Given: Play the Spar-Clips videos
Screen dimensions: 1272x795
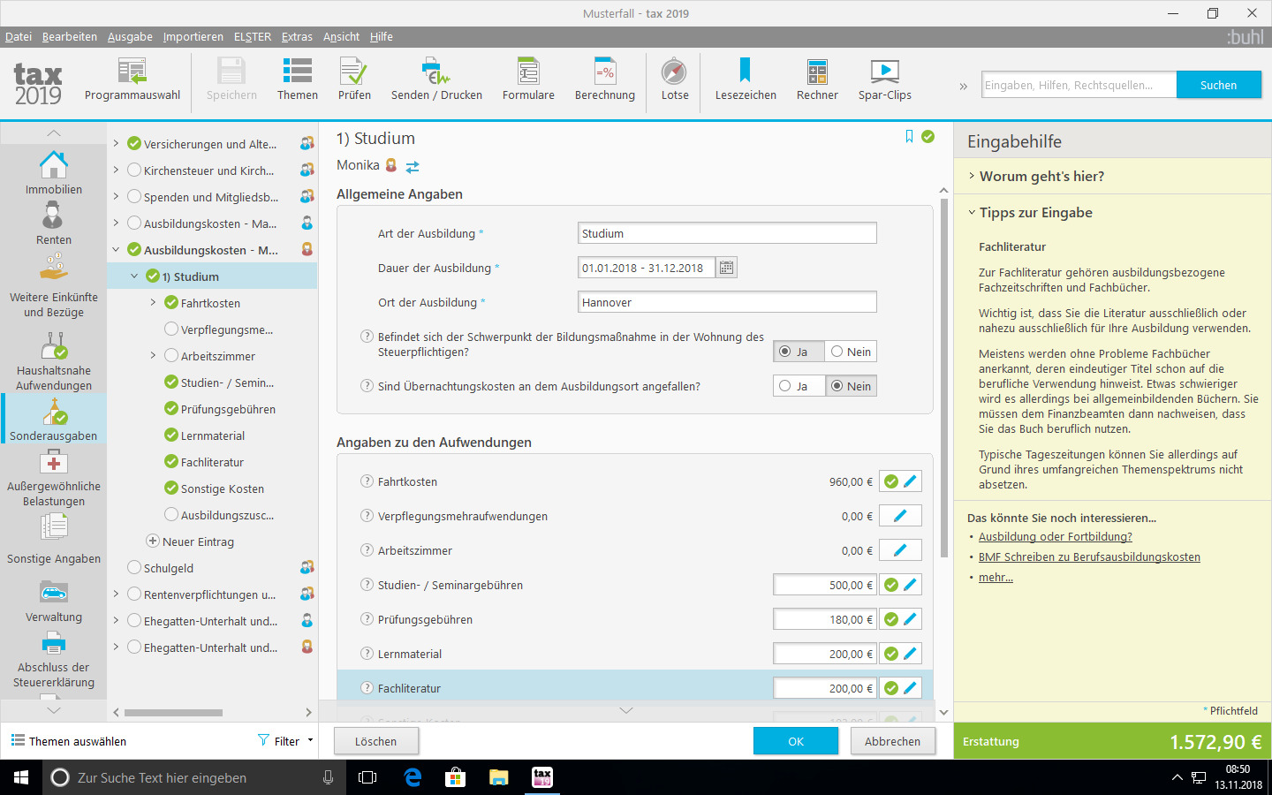Looking at the screenshot, I should click(884, 79).
